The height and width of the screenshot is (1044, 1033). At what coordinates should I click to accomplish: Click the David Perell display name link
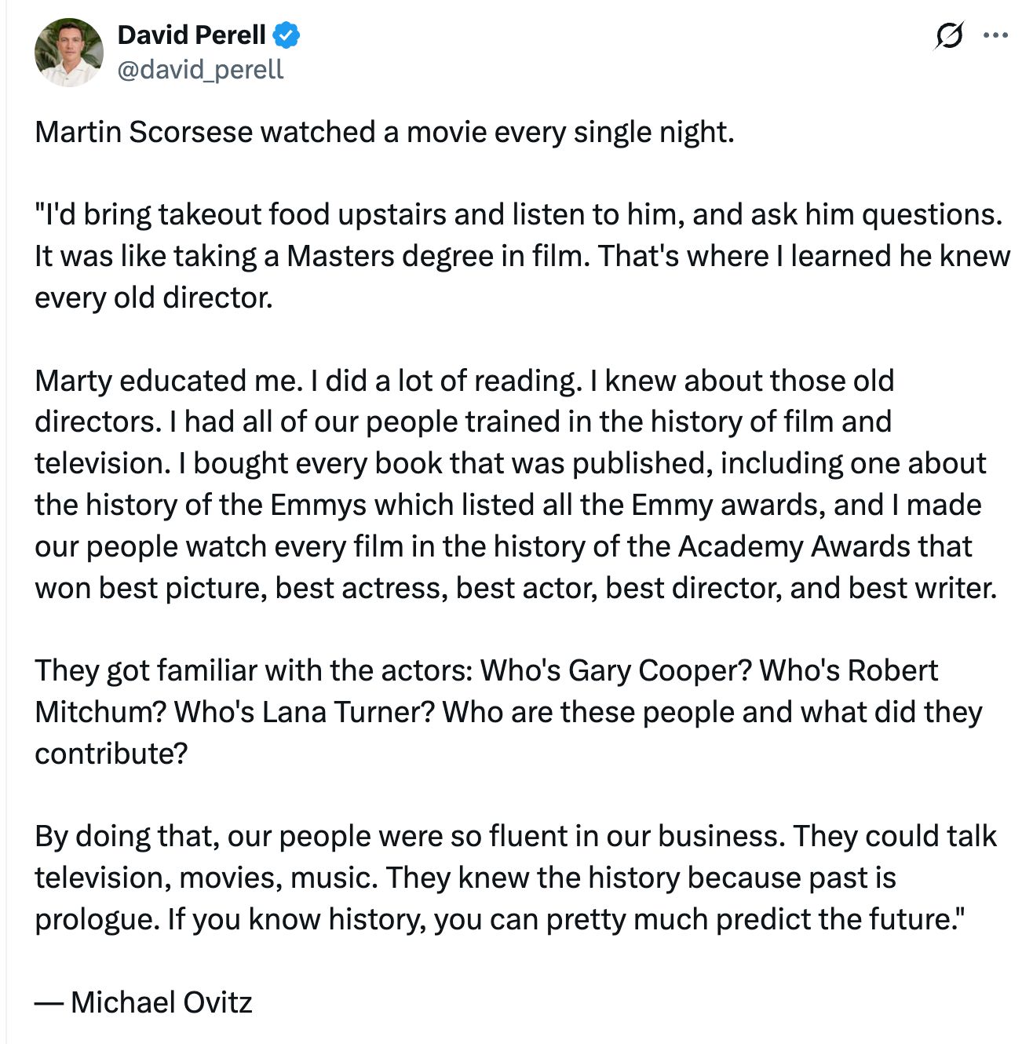click(x=191, y=34)
